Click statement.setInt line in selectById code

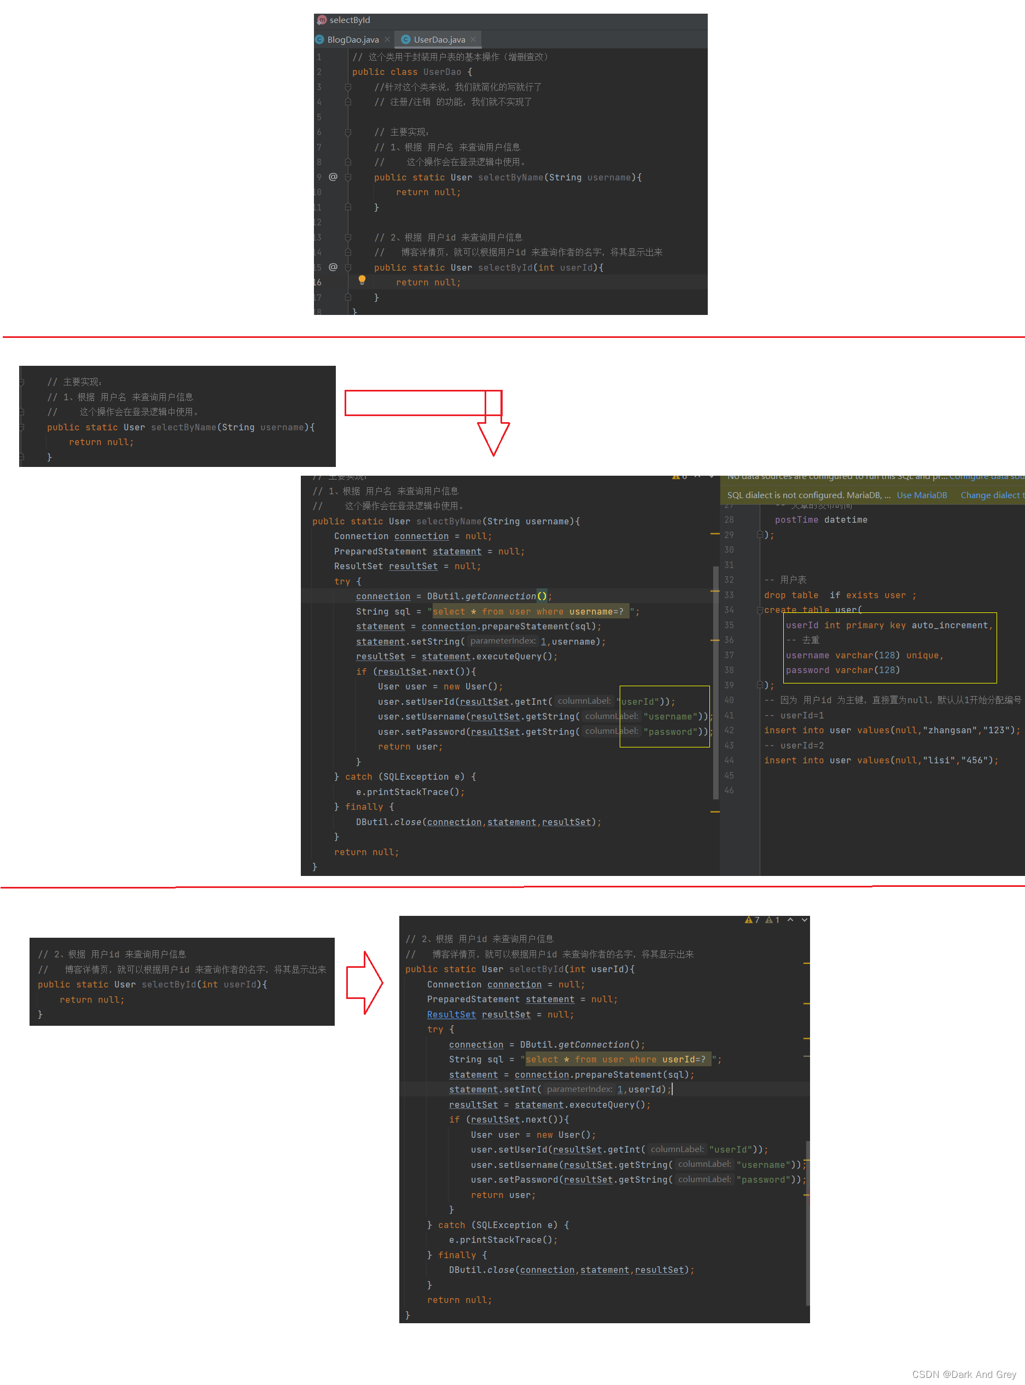560,1090
